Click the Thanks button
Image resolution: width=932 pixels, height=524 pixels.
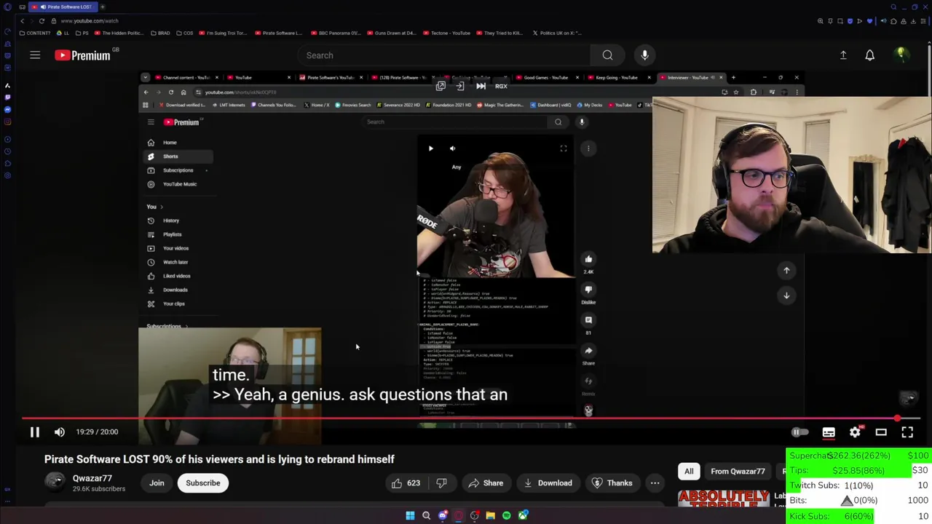pos(612,483)
